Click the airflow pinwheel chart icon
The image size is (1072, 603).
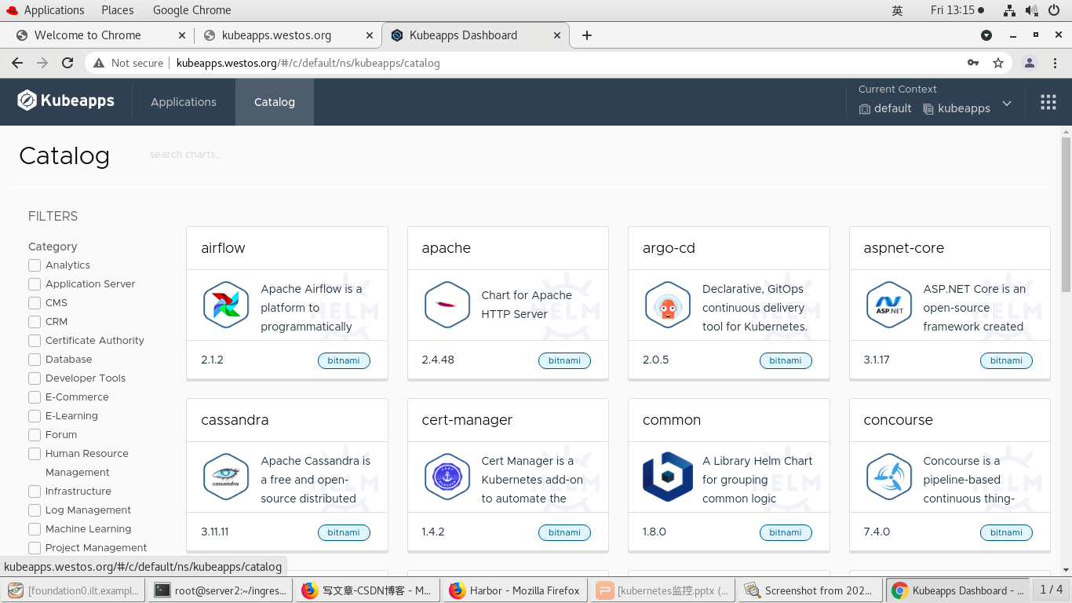[226, 305]
